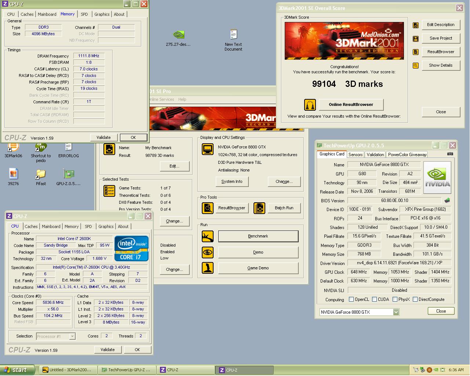Toggle the CUDA checkbox in GPU-Z
The image size is (470, 376).
(x=374, y=299)
